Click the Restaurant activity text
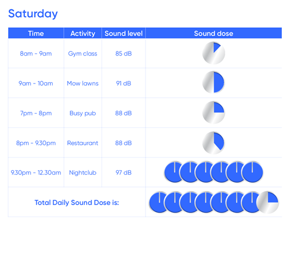The height and width of the screenshot is (267, 290). tap(82, 143)
